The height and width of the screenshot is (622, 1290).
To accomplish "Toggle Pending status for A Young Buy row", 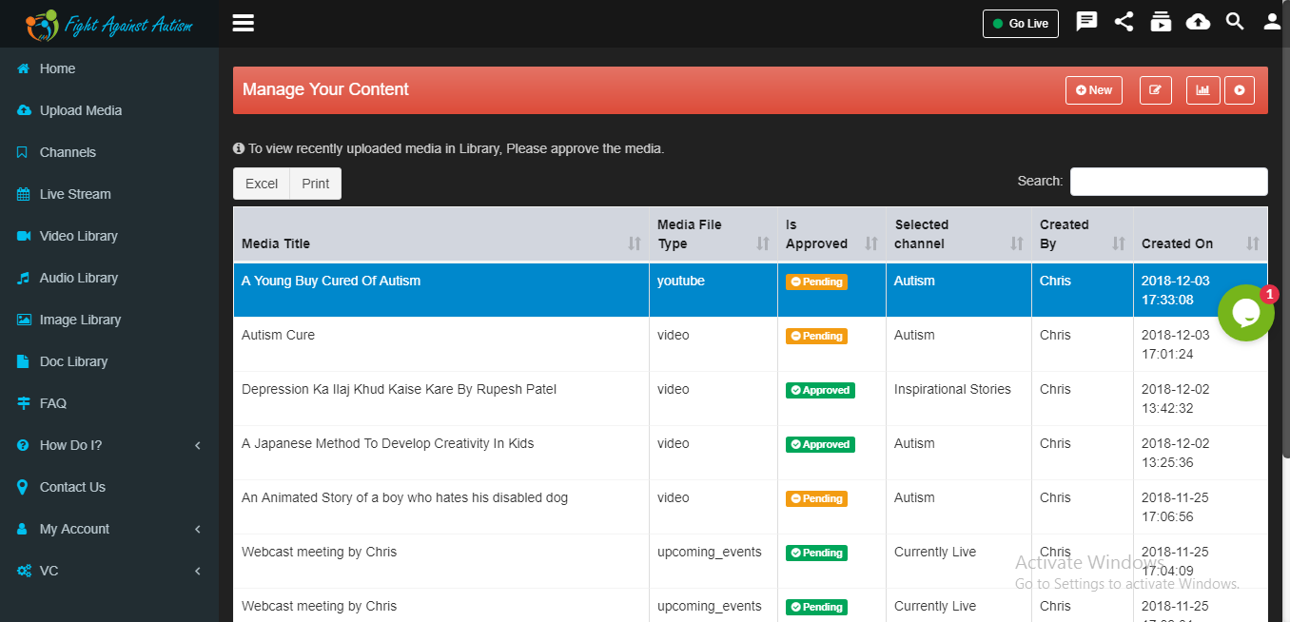I will tap(816, 282).
